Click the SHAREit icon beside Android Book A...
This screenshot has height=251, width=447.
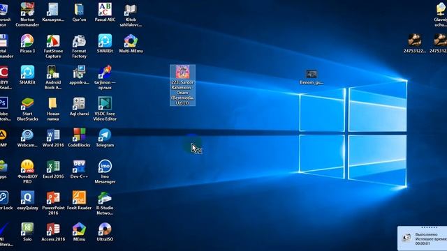[x=27, y=75]
